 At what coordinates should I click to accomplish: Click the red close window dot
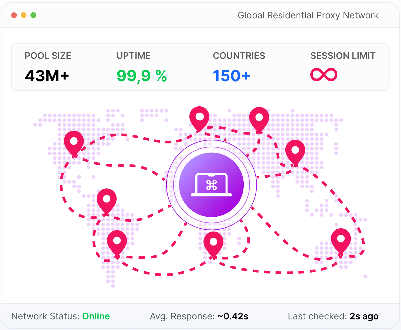(14, 15)
